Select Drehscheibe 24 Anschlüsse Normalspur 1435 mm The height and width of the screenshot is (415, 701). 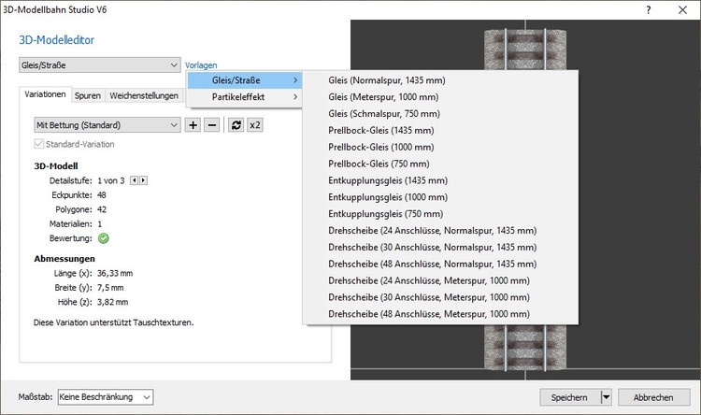440,231
